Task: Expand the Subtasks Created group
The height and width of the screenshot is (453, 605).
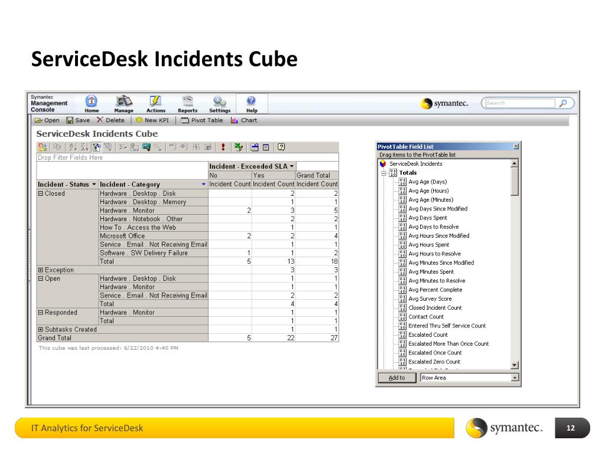Action: coord(41,329)
